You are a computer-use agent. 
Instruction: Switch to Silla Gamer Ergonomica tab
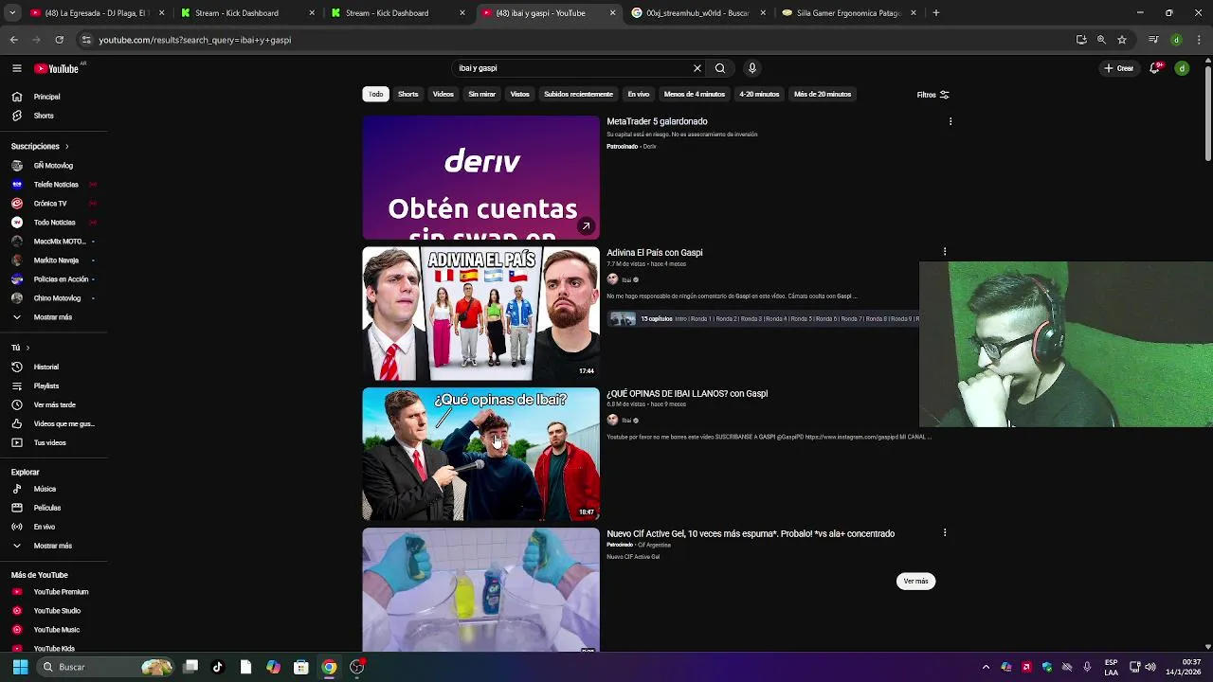pyautogui.click(x=848, y=13)
